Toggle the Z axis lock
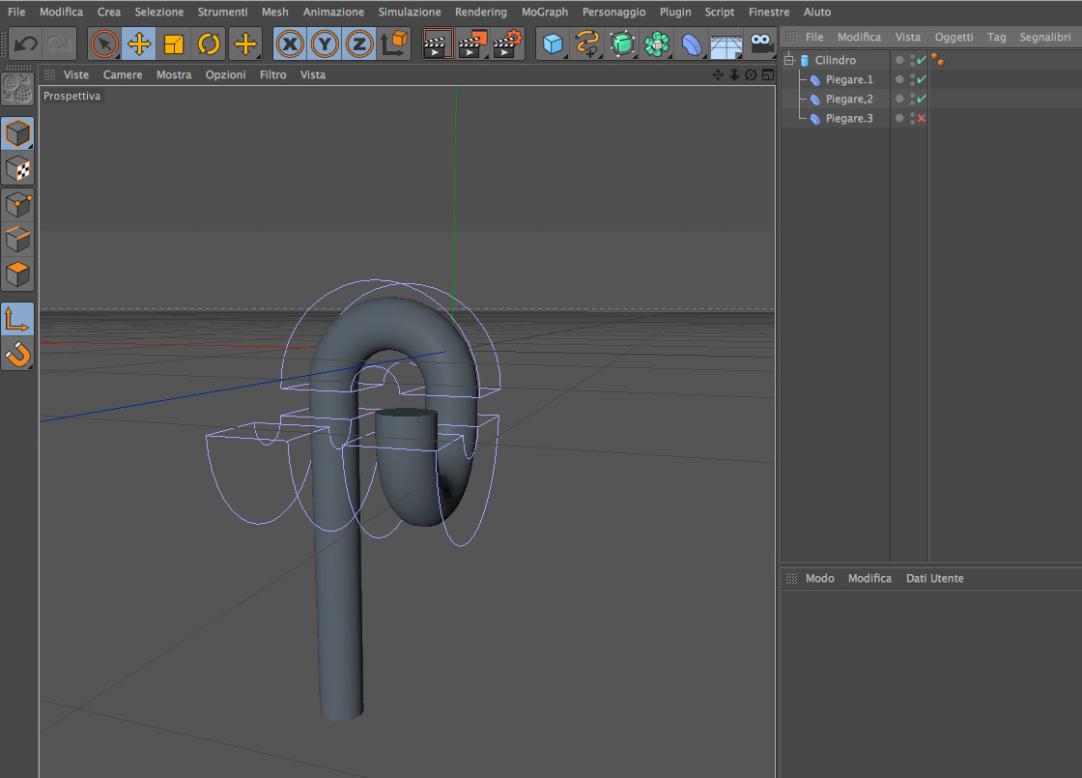 pyautogui.click(x=358, y=43)
